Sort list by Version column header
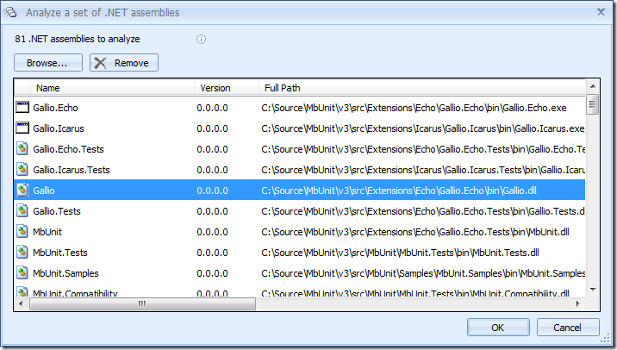 (227, 88)
